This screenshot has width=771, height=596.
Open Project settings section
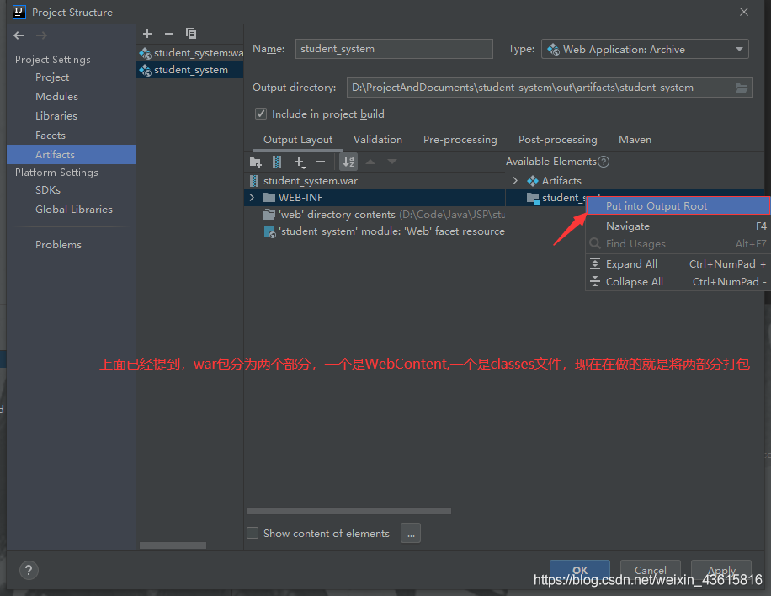(52, 77)
